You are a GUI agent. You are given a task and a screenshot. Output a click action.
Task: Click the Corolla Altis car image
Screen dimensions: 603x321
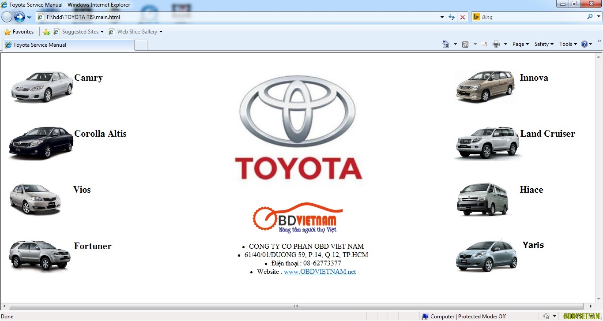(x=41, y=143)
